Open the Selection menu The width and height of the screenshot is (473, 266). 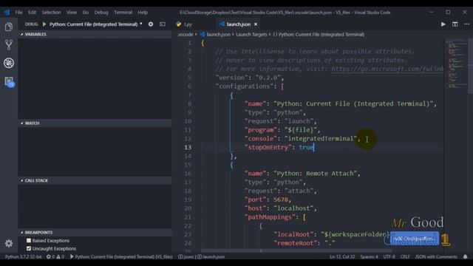51,13
